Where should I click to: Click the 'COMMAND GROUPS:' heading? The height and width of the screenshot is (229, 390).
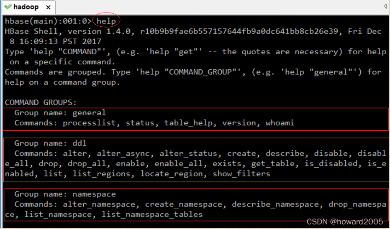[41, 102]
